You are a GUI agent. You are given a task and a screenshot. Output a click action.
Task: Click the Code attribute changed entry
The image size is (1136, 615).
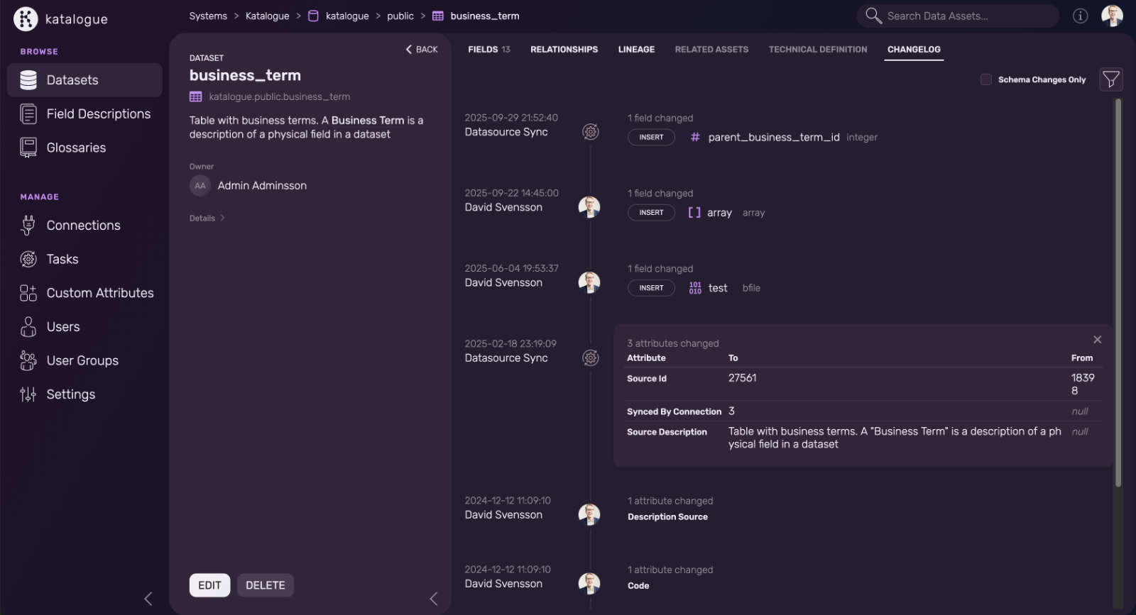pos(638,585)
